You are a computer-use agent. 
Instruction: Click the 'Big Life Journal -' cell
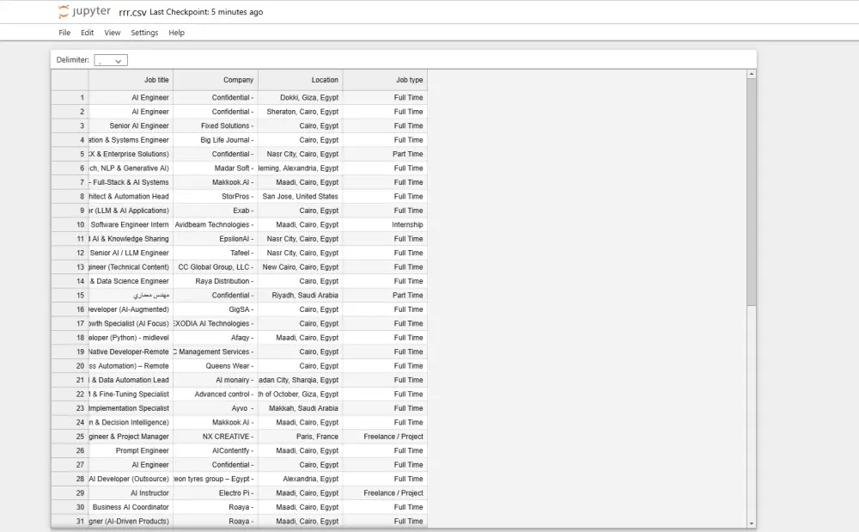216,140
